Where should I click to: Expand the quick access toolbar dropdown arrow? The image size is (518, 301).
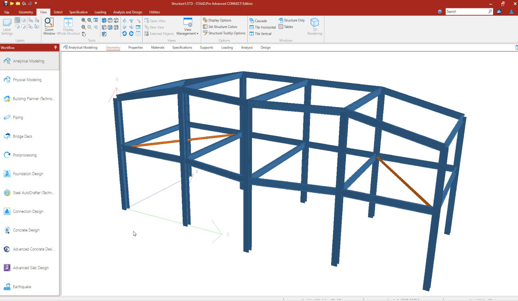click(36, 4)
